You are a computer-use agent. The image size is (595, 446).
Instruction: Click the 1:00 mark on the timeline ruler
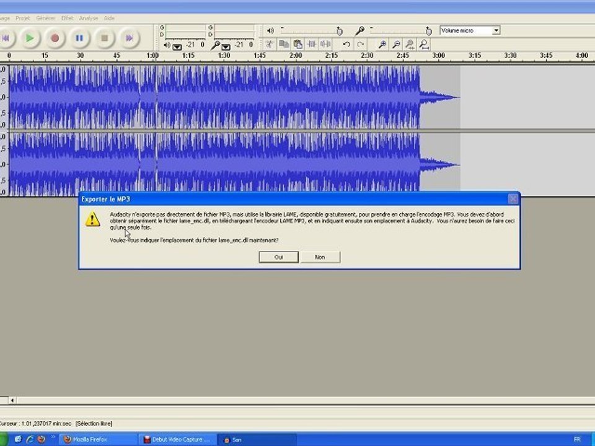(152, 55)
